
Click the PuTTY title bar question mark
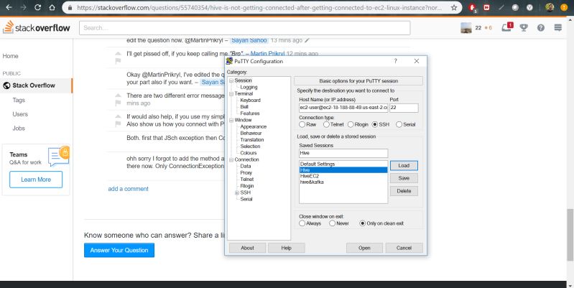[395, 61]
